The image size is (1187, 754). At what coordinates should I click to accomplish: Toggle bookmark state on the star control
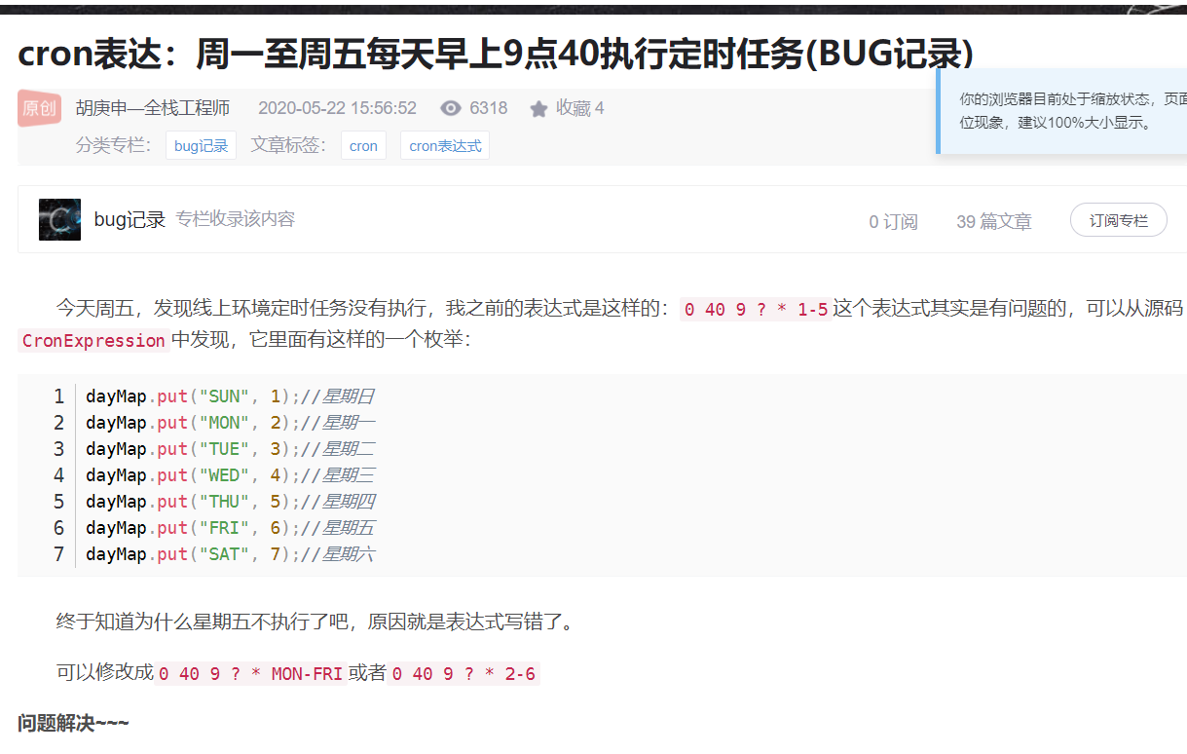pyautogui.click(x=539, y=107)
